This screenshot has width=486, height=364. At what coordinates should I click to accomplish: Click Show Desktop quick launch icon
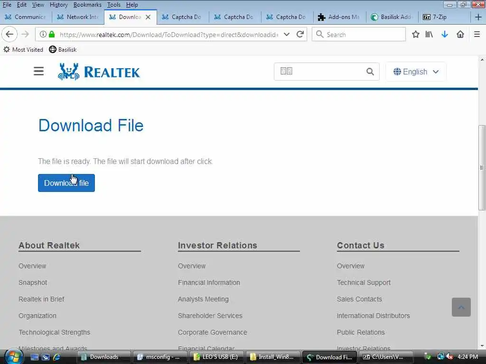coord(34,357)
